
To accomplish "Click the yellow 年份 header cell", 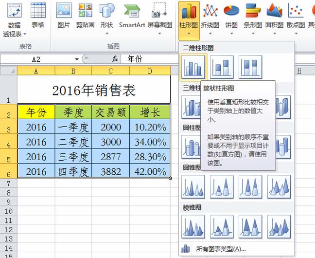I will pos(36,112).
